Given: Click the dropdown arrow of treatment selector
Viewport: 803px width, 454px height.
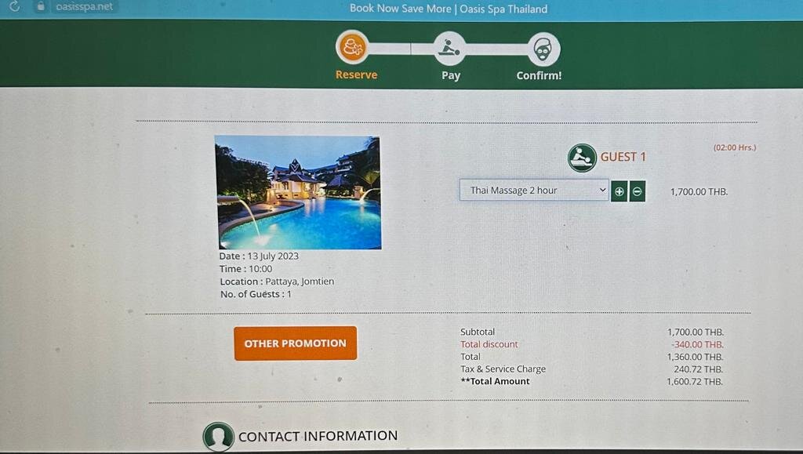Looking at the screenshot, I should point(602,190).
